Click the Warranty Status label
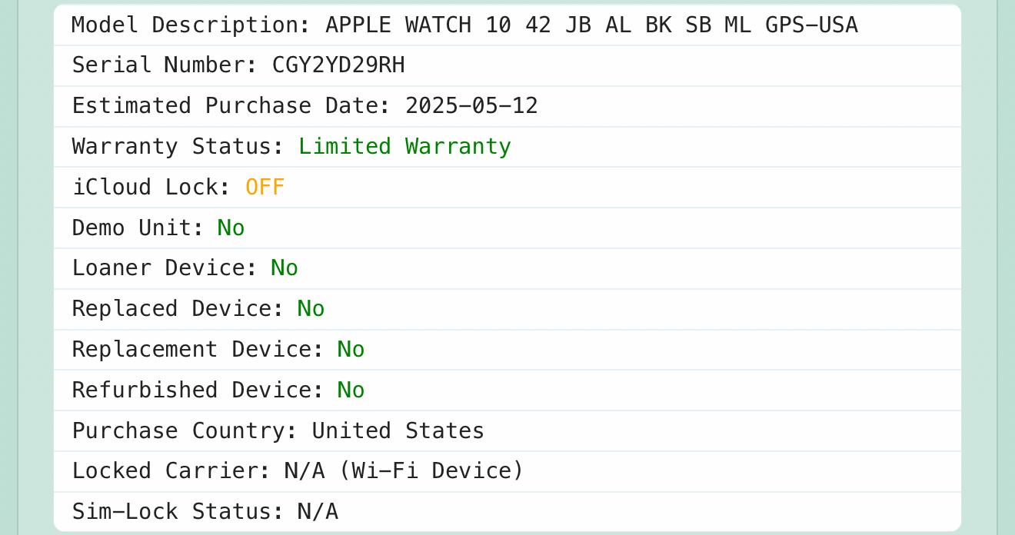 pyautogui.click(x=178, y=147)
